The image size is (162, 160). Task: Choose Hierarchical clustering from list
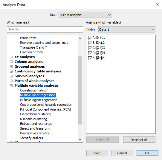(x=36, y=114)
